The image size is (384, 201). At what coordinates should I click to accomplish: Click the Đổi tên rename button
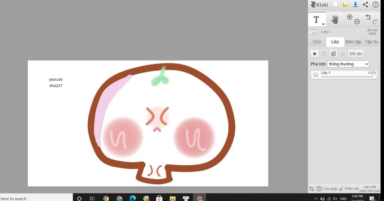coord(356,54)
